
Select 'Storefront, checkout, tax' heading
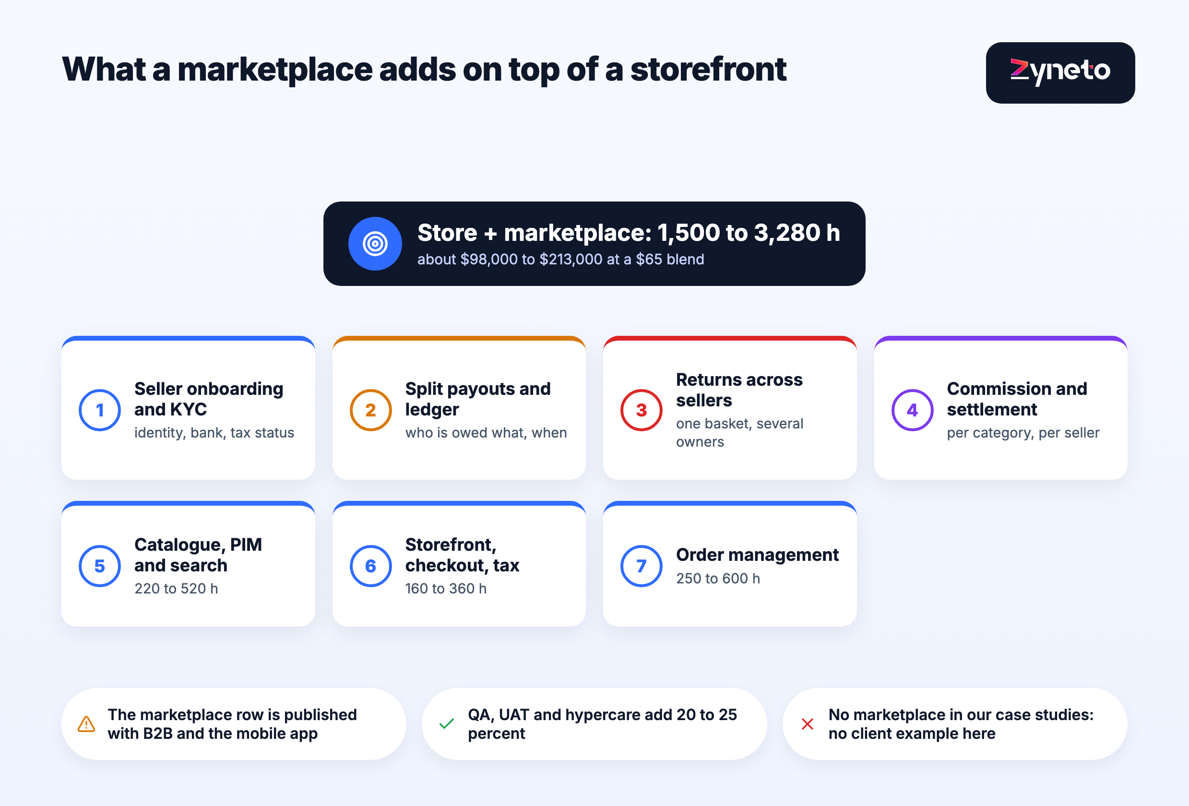tap(462, 555)
